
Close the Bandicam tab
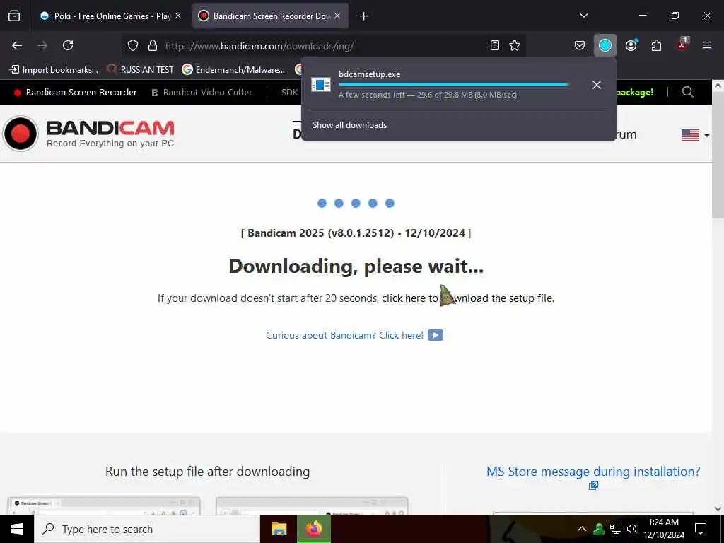click(337, 16)
